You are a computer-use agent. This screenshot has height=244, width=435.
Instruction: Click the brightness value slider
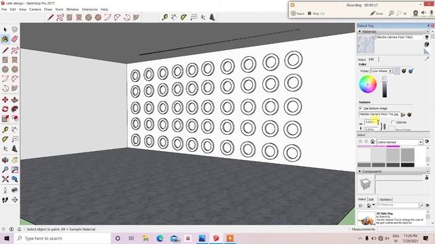[x=385, y=87]
